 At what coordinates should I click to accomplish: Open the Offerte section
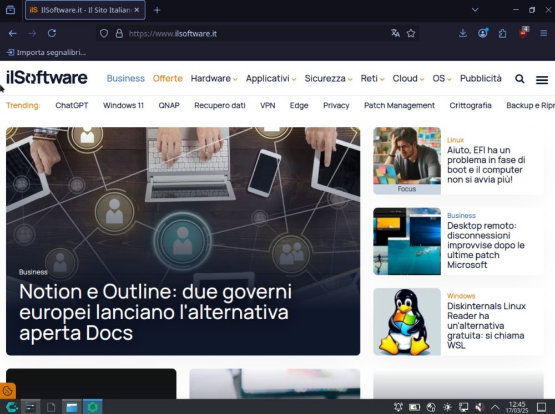click(168, 78)
